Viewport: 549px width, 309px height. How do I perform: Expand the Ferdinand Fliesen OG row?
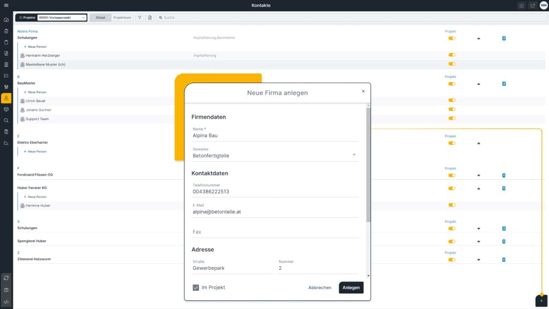pos(478,175)
